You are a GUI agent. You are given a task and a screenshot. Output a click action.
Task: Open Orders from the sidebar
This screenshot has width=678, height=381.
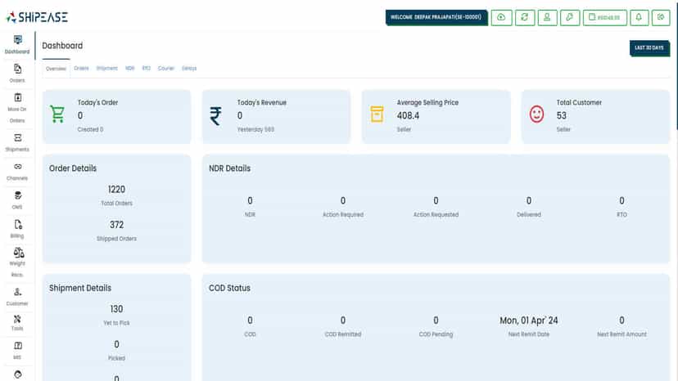[x=17, y=74]
